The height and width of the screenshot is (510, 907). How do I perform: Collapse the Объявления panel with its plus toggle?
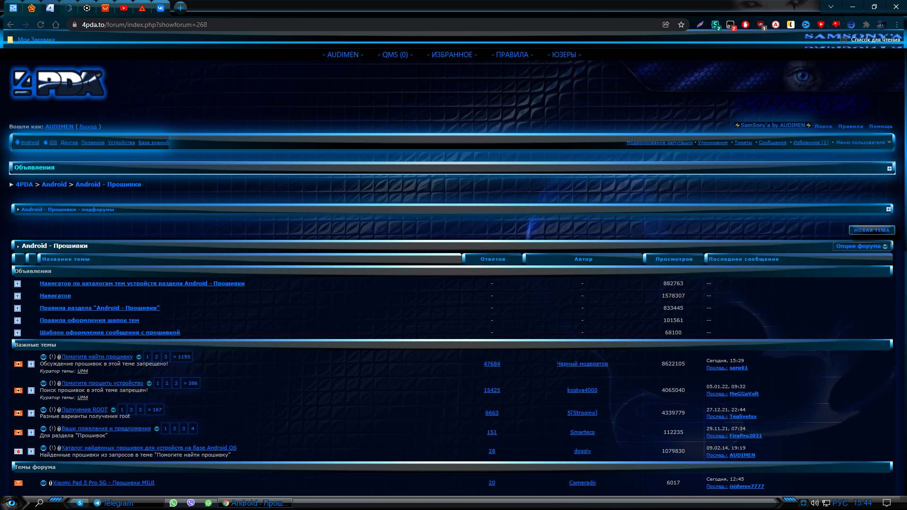tap(889, 168)
